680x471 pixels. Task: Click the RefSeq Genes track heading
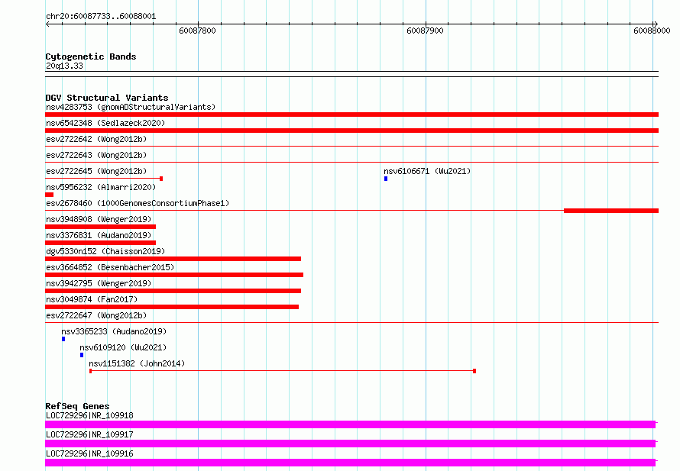pos(77,406)
